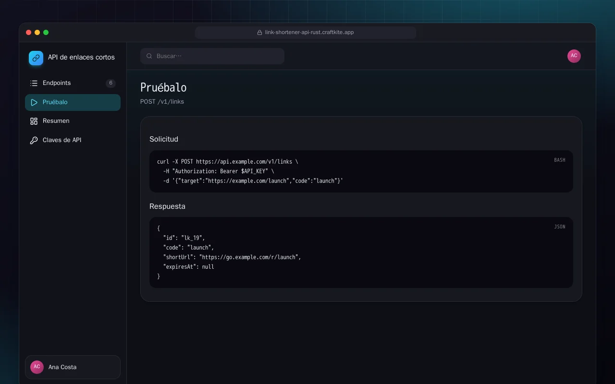Image resolution: width=615 pixels, height=384 pixels.
Task: Click the Resumen grid icon in sidebar
Action: pos(34,121)
